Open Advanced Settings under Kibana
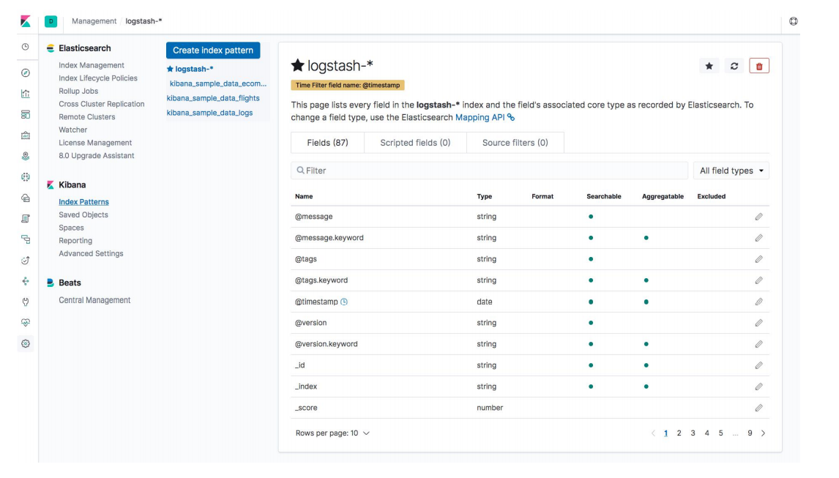 pyautogui.click(x=91, y=254)
